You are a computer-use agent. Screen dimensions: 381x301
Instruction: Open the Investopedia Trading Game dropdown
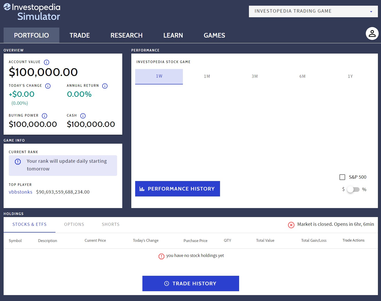click(313, 11)
